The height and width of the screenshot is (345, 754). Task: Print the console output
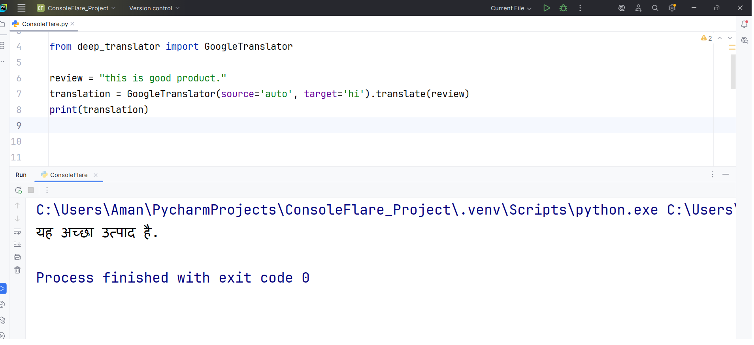17,257
